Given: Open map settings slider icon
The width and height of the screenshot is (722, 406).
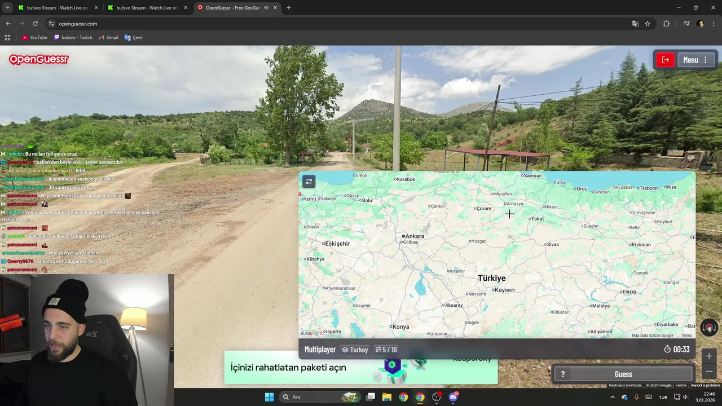Looking at the screenshot, I should pyautogui.click(x=309, y=182).
